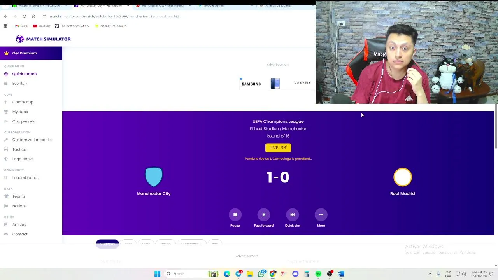The height and width of the screenshot is (280, 498).
Task: Open Customization packs
Action: (x=32, y=140)
